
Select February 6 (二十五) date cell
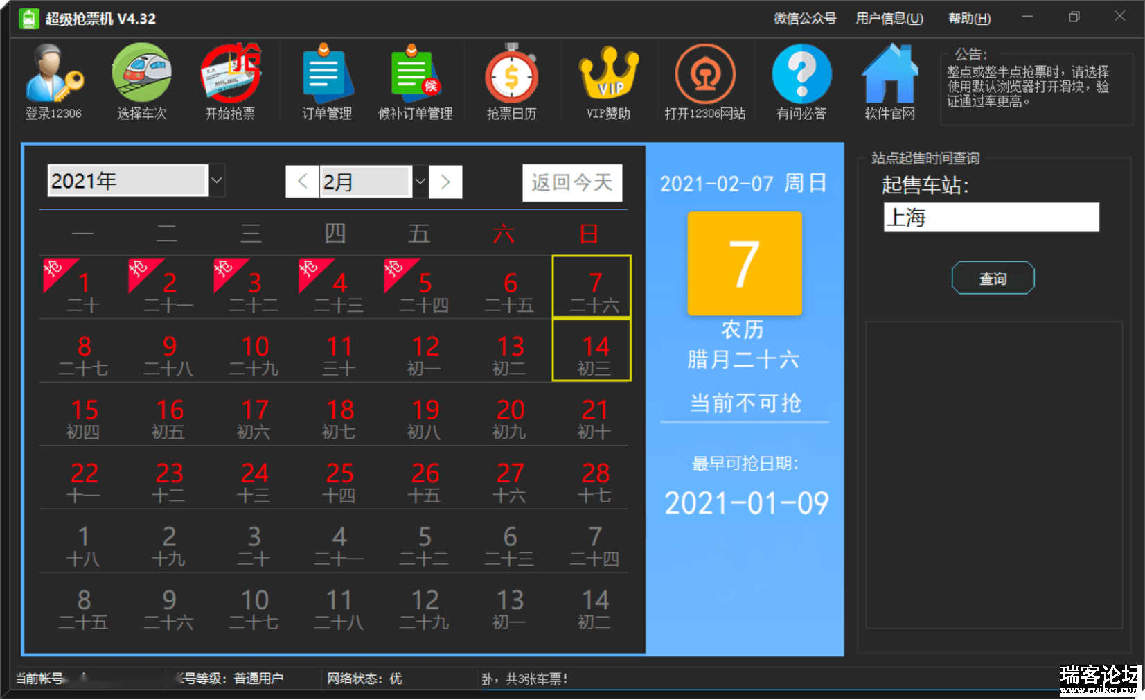click(x=509, y=288)
